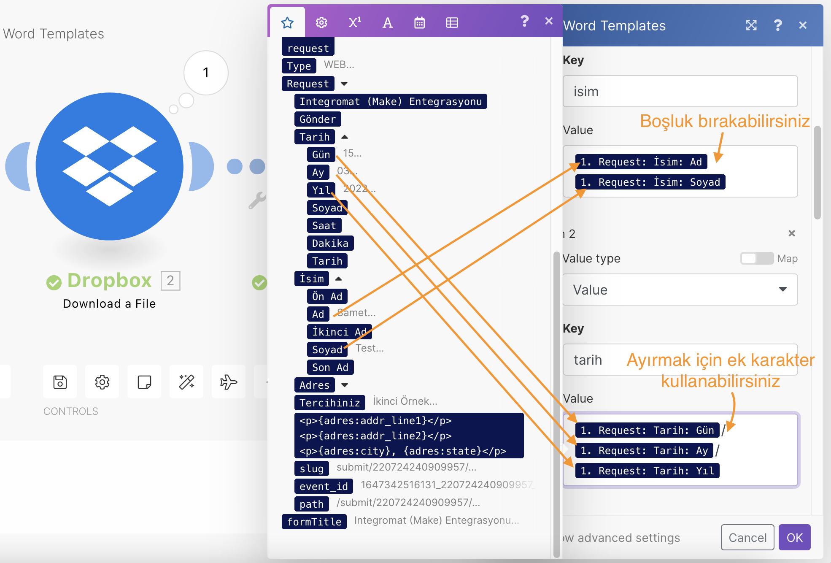Open scenario settings gear in controls
The width and height of the screenshot is (831, 563).
point(102,382)
